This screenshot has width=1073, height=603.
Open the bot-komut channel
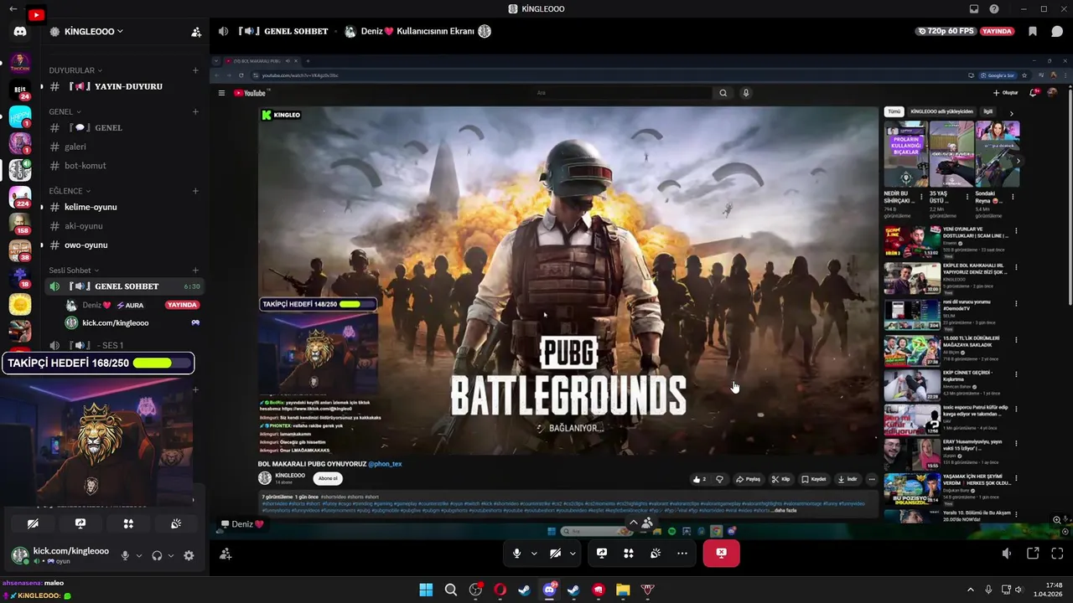click(x=124, y=166)
